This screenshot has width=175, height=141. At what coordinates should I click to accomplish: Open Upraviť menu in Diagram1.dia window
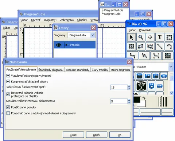click(x=36, y=20)
